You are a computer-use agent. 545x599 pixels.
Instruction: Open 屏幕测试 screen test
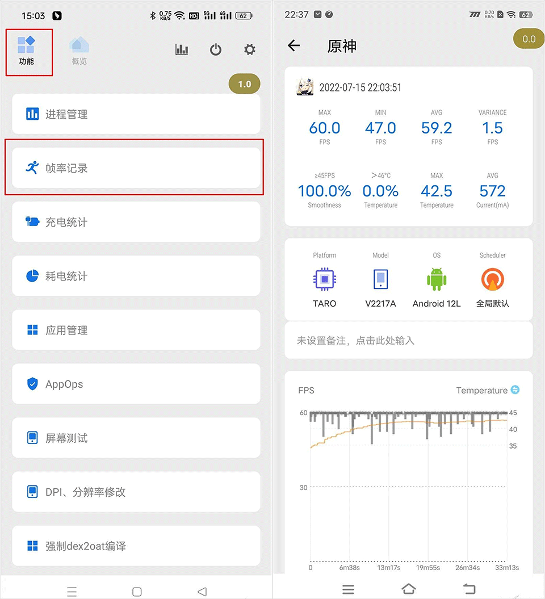[x=136, y=438]
